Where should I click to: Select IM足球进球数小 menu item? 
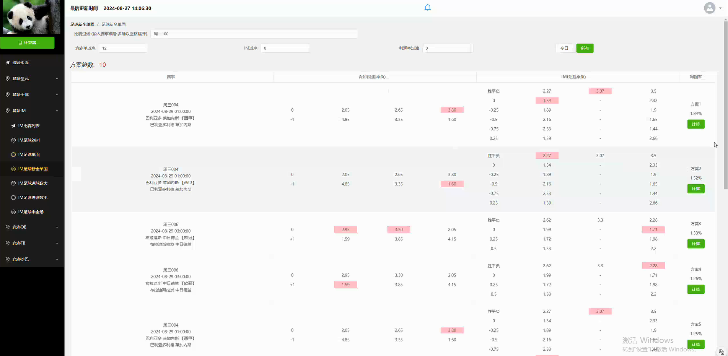coord(33,198)
